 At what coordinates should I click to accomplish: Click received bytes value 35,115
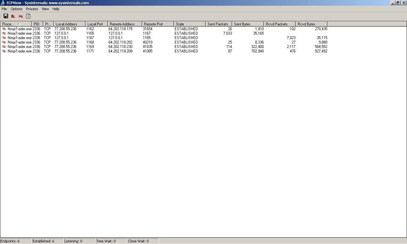(x=322, y=38)
